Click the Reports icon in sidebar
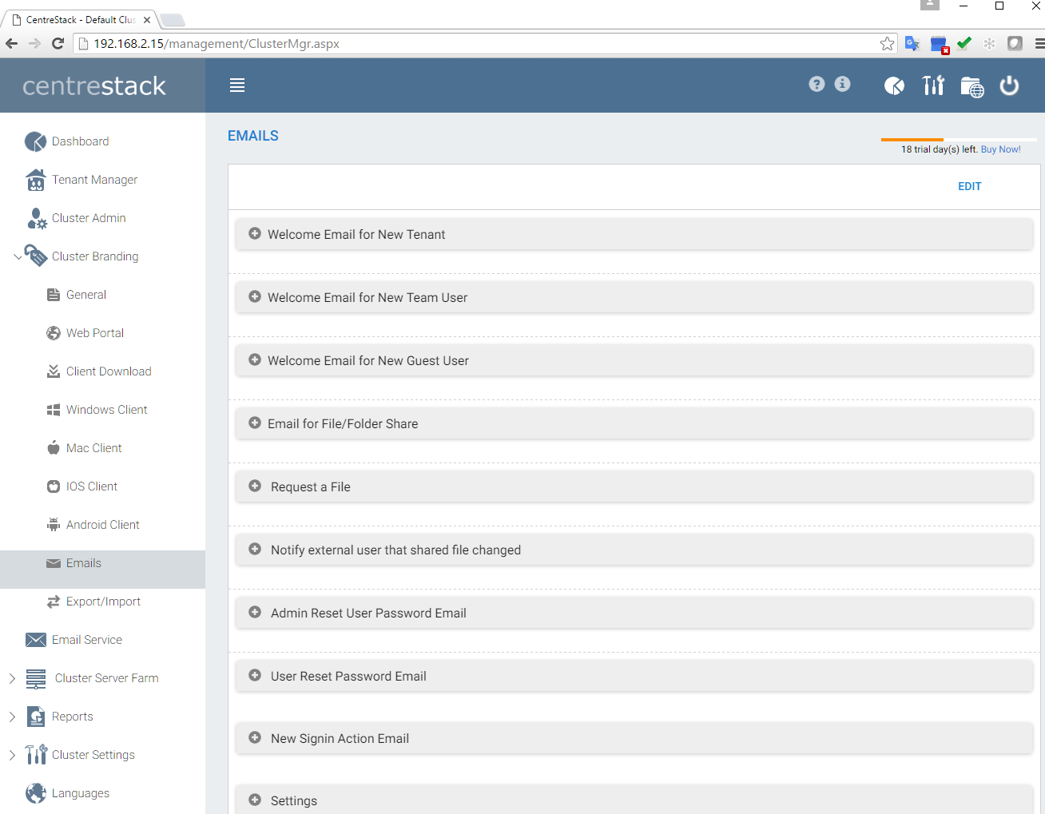Image resolution: width=1045 pixels, height=814 pixels. coord(36,717)
